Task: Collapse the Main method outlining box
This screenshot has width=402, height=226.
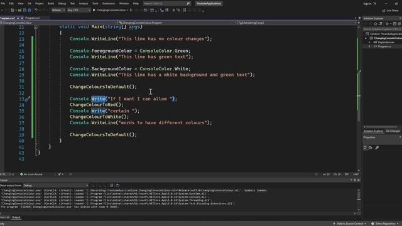Action: [36, 27]
